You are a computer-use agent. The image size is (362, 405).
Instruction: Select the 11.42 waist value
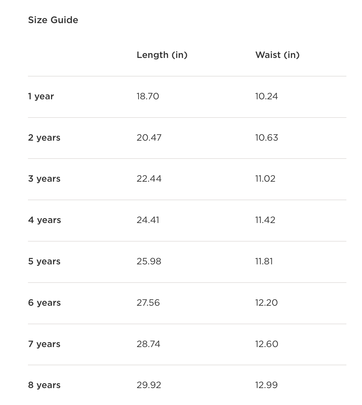coord(265,220)
